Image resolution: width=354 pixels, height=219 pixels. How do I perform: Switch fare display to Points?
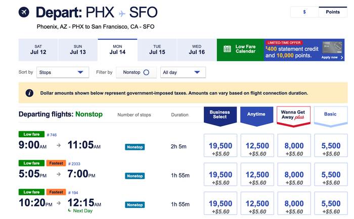[333, 12]
